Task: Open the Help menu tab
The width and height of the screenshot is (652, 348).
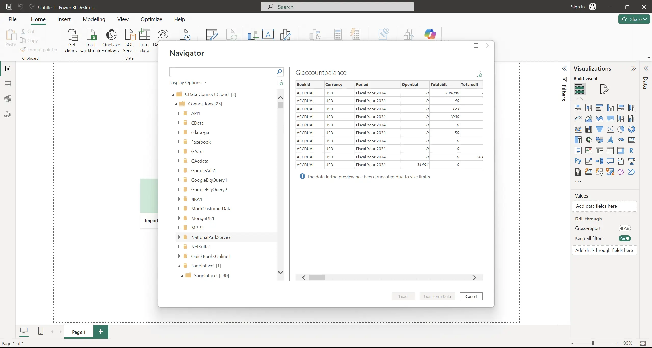Action: (179, 19)
